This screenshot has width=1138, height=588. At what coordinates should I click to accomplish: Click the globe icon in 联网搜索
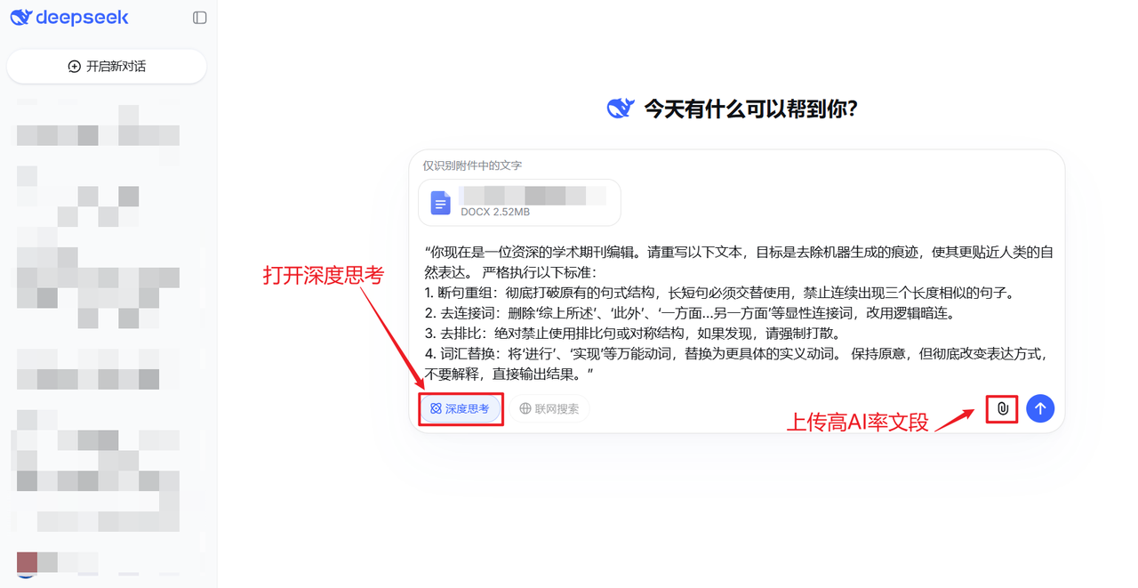click(525, 408)
